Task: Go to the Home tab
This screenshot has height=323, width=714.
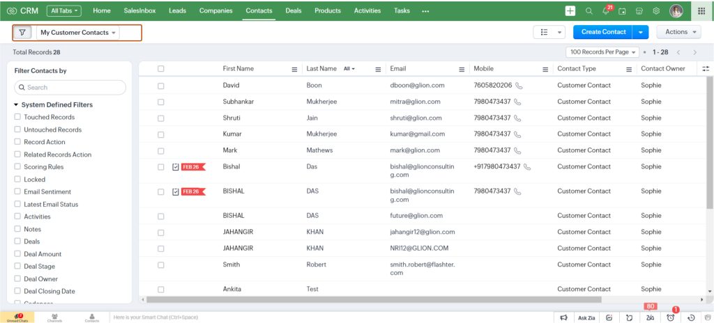Action: pyautogui.click(x=102, y=11)
